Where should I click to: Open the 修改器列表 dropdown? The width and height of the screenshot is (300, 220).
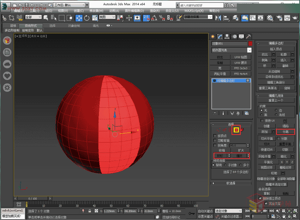click(x=232, y=50)
